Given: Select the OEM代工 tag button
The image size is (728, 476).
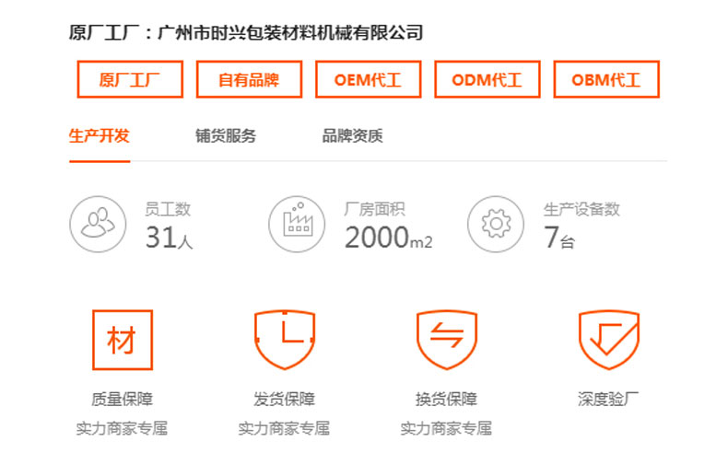Looking at the screenshot, I should point(369,79).
